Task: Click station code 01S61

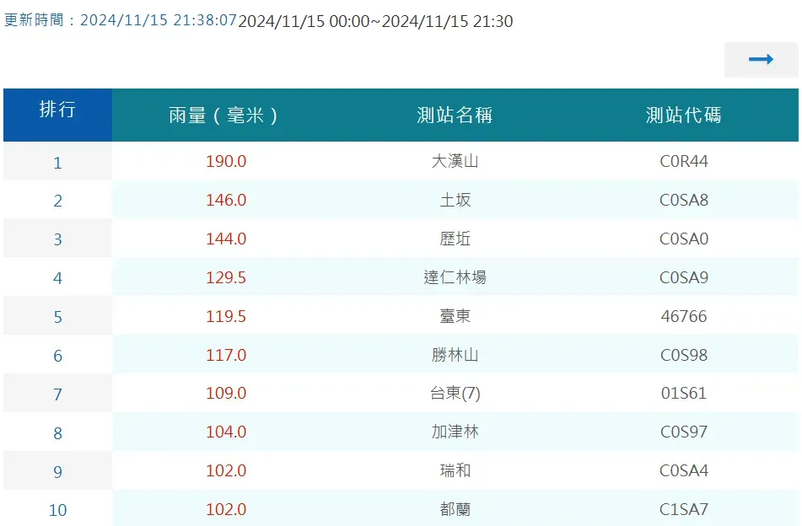Action: [684, 393]
